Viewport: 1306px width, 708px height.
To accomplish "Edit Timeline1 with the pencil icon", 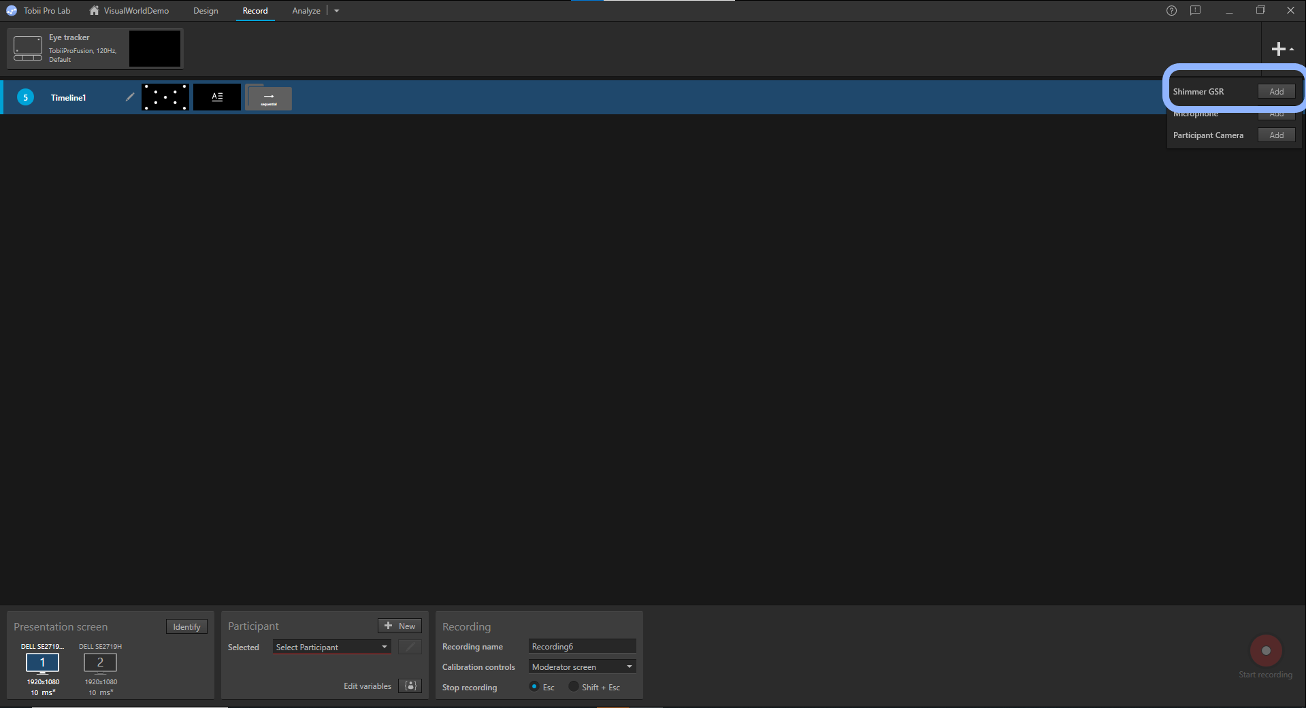I will point(130,97).
